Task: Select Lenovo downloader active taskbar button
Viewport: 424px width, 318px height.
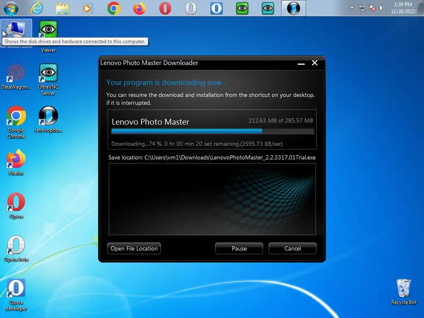Action: pyautogui.click(x=294, y=8)
